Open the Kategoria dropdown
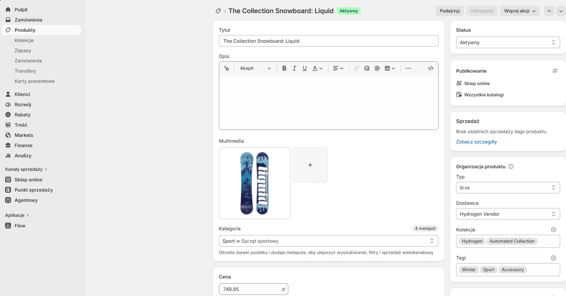The image size is (566, 296). [x=328, y=241]
